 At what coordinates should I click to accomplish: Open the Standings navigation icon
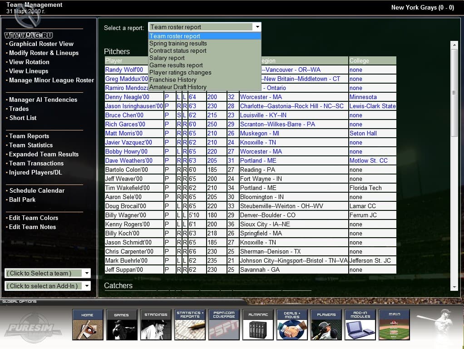(156, 324)
